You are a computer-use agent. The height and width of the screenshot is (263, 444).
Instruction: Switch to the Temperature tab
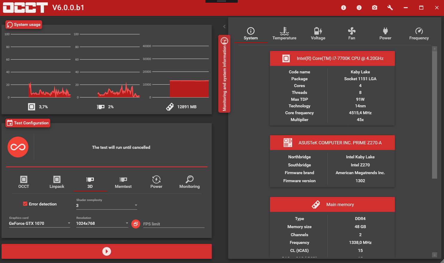tap(284, 34)
